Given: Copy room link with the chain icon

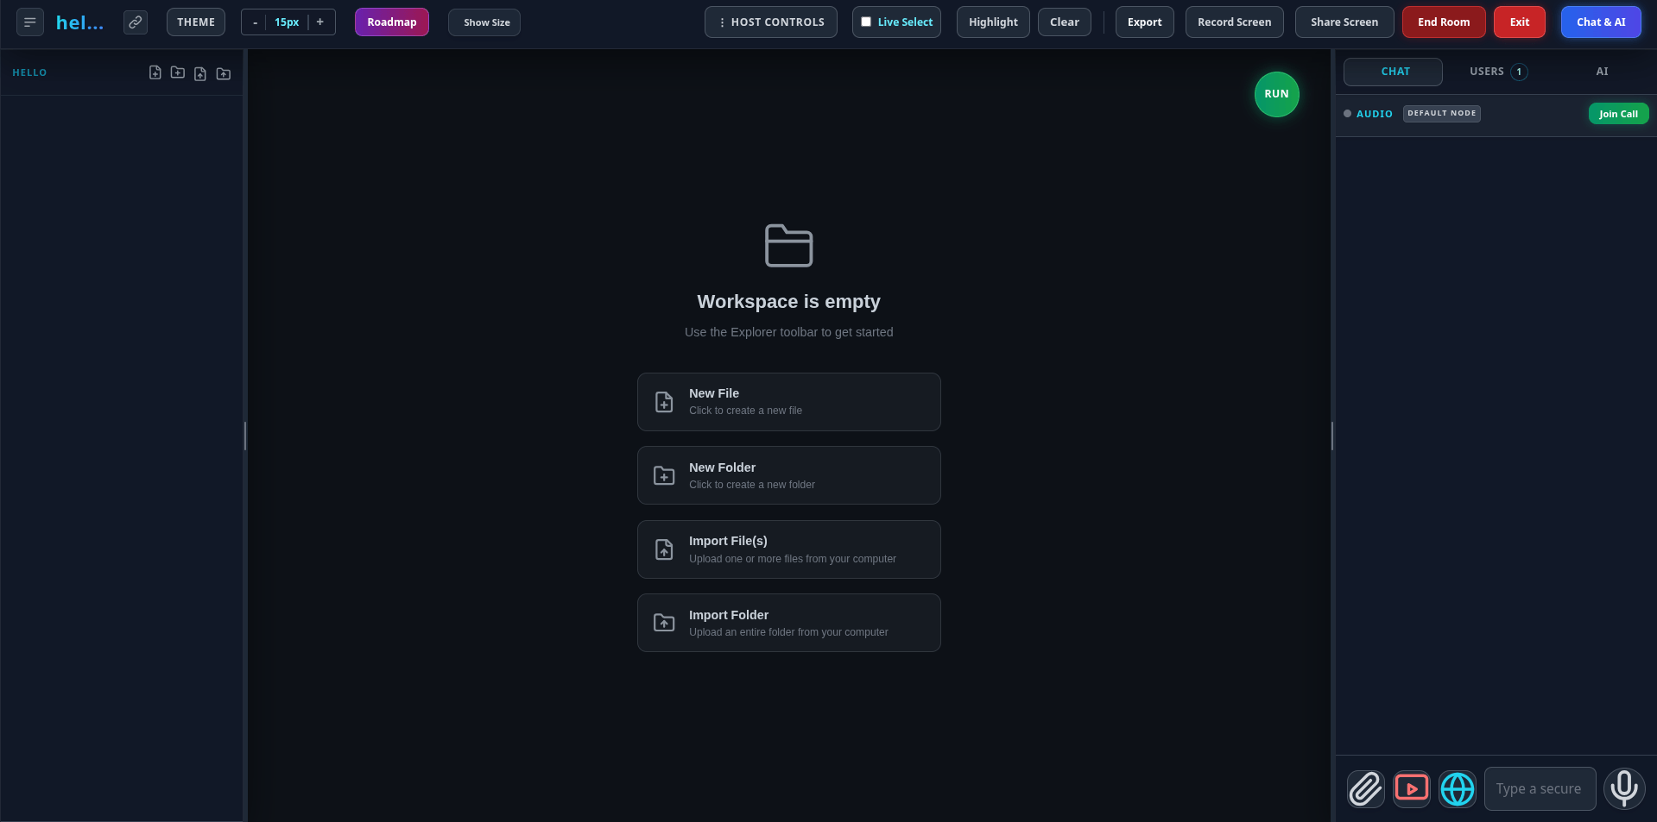Looking at the screenshot, I should click(x=136, y=22).
